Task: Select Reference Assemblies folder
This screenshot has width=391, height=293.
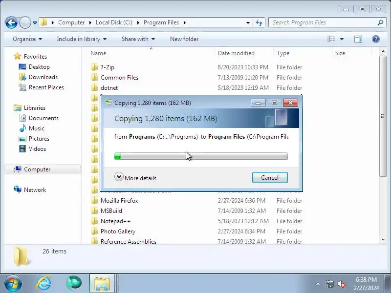Action: click(129, 241)
